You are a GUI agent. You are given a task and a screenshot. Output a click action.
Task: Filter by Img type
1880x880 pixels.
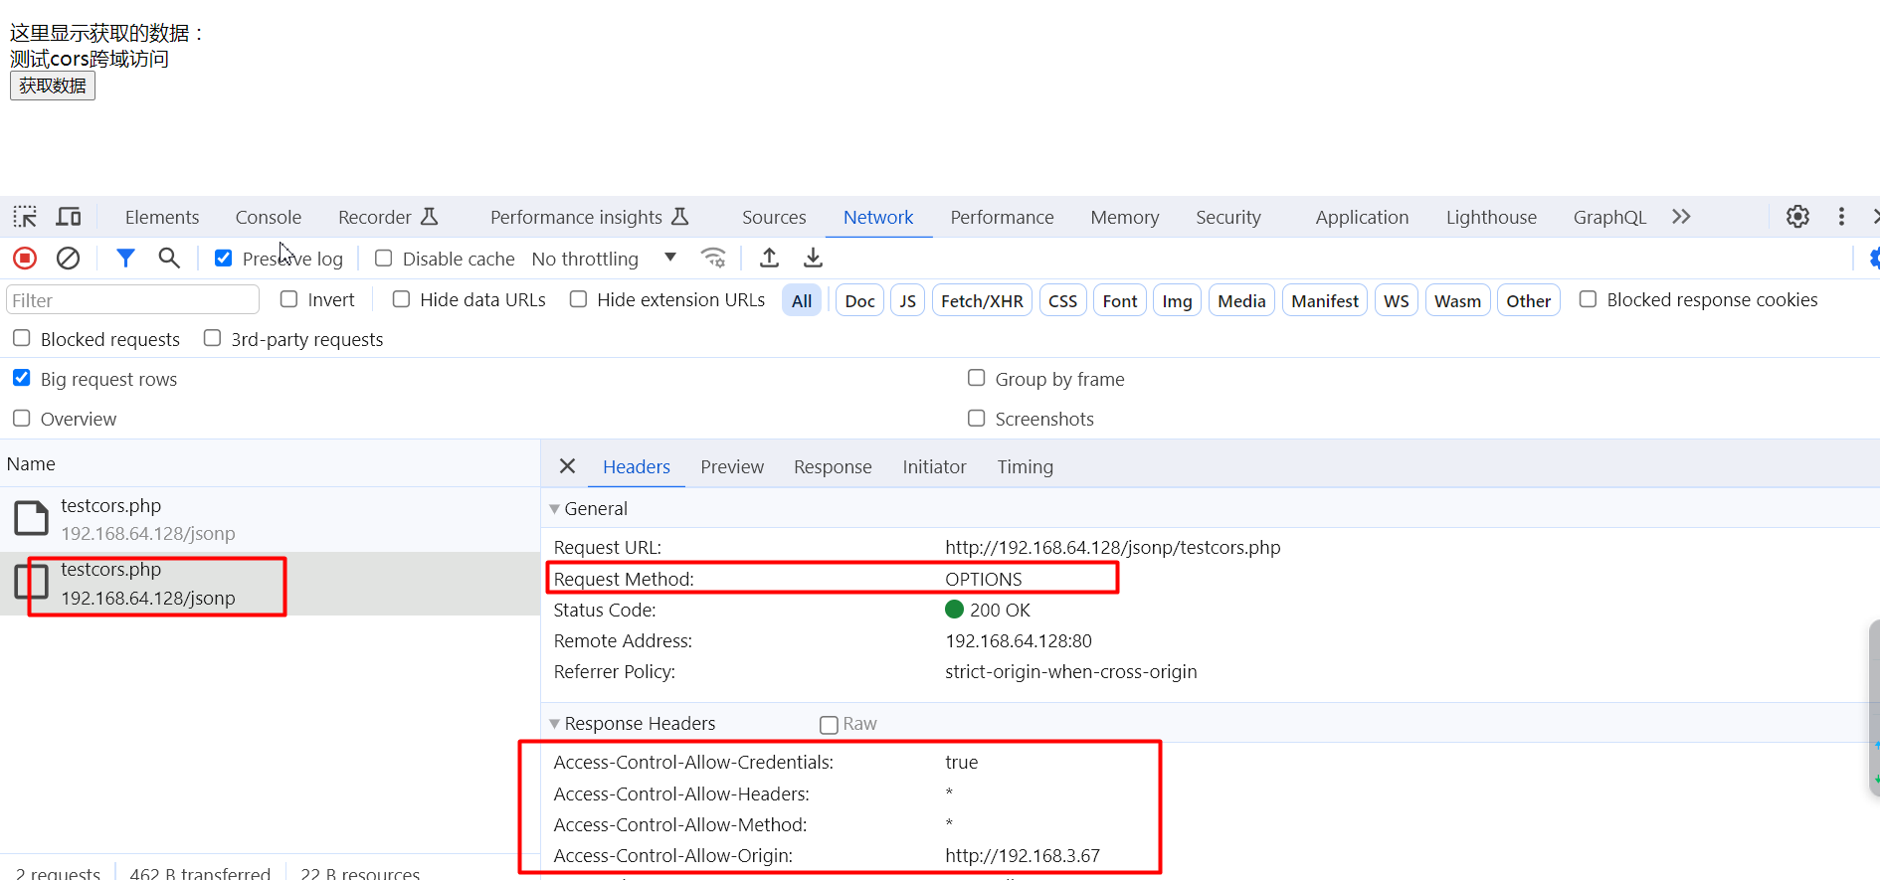(1177, 300)
